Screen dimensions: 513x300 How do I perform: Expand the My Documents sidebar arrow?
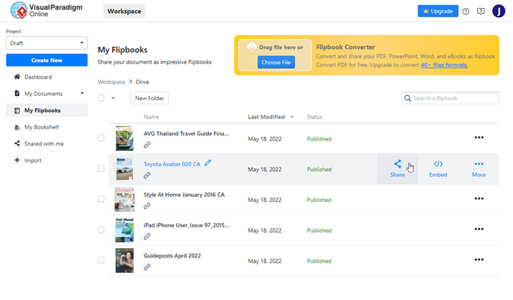coord(82,94)
